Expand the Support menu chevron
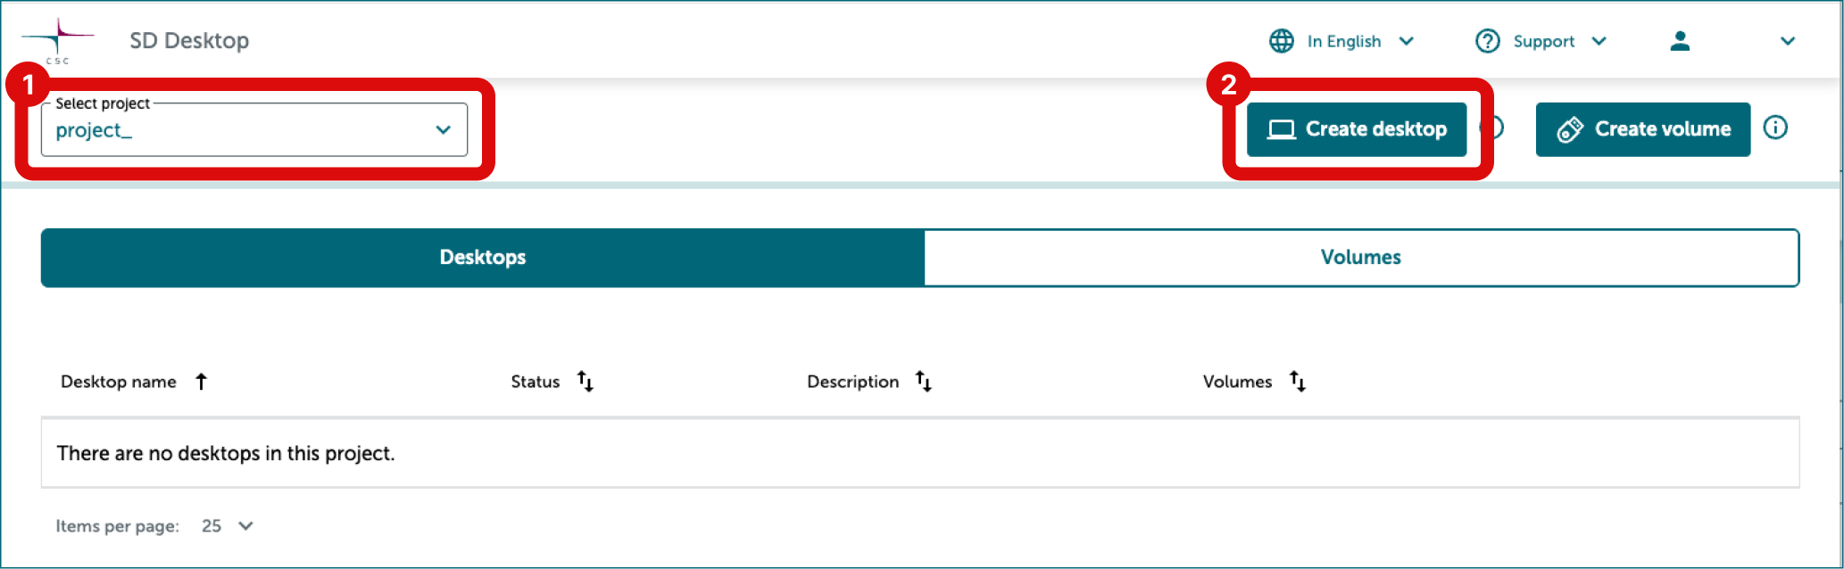 1599,41
